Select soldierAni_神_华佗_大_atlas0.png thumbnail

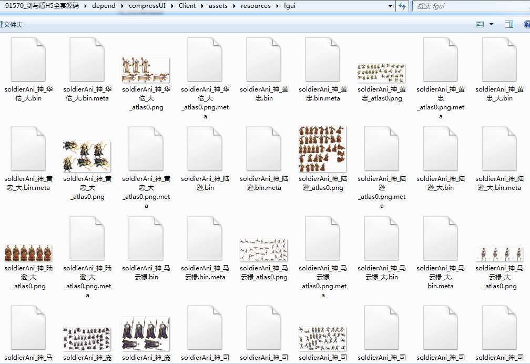click(x=146, y=69)
